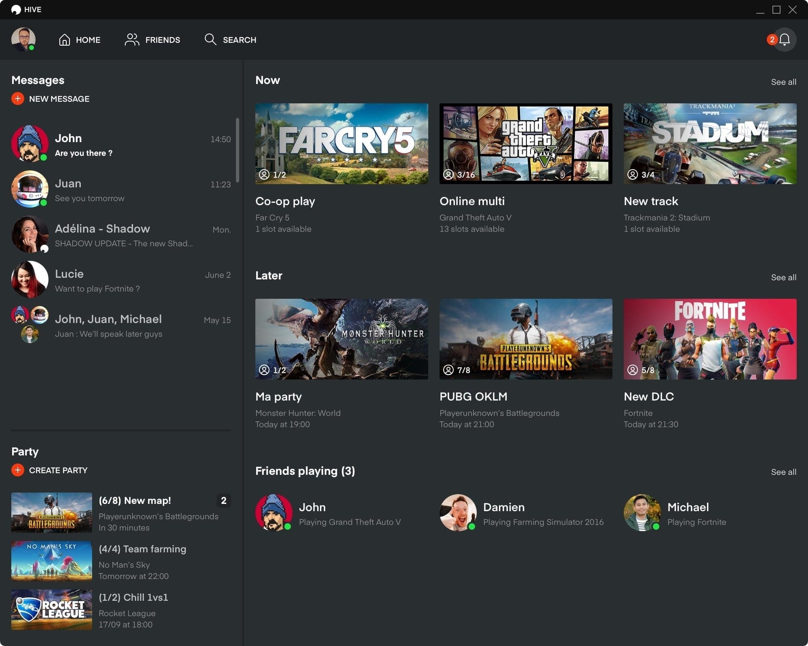The image size is (808, 646).
Task: Click the Search magnifier icon
Action: pos(210,40)
